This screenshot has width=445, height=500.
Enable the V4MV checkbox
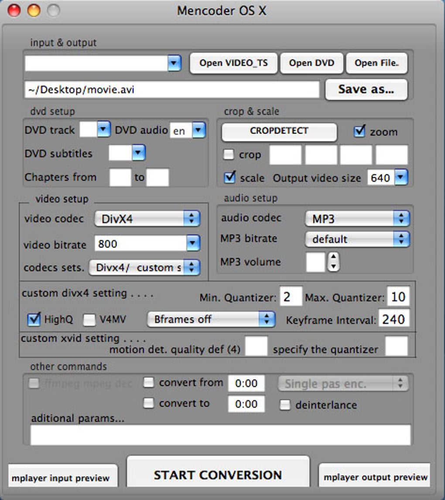point(89,320)
